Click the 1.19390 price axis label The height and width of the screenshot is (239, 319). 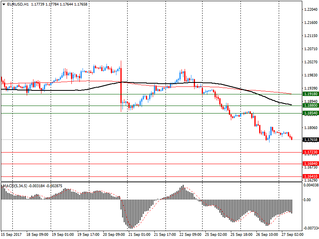pyautogui.click(x=311, y=88)
